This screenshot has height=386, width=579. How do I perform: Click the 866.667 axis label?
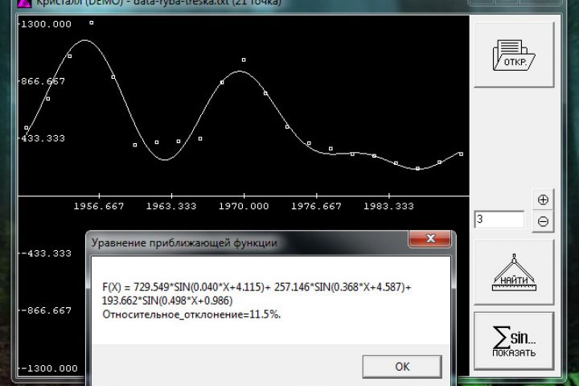pyautogui.click(x=43, y=81)
